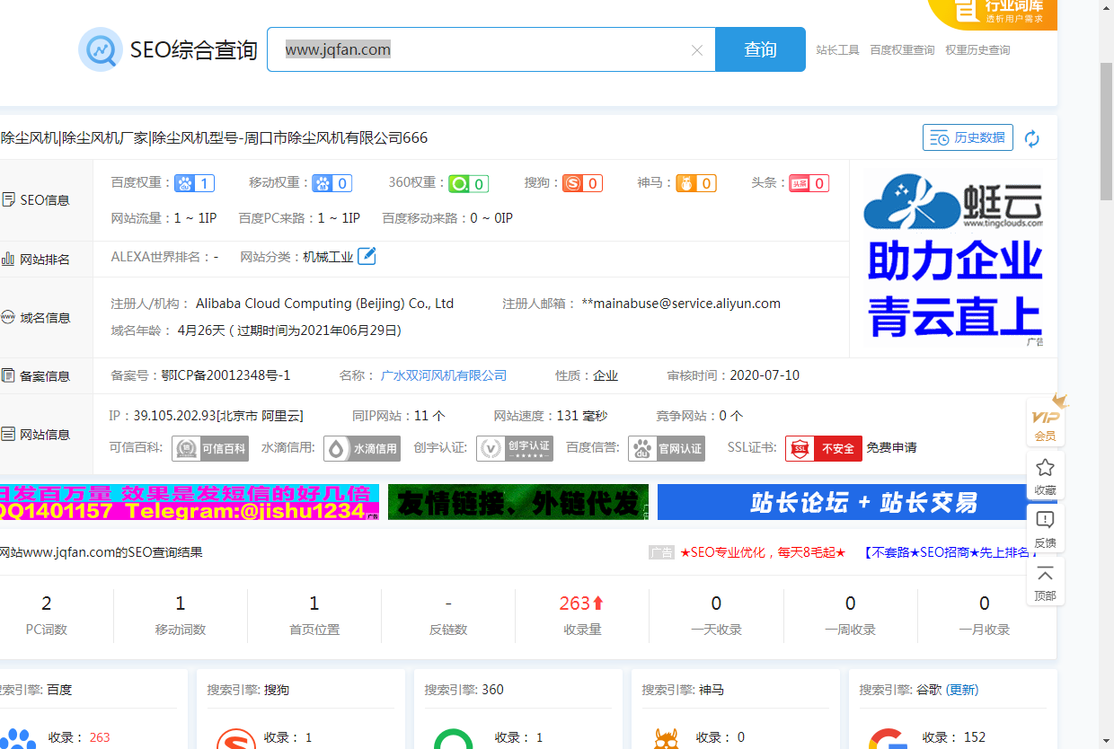1114x749 pixels.
Task: Click the 移动权重 badge showing 0
Action: (x=332, y=183)
